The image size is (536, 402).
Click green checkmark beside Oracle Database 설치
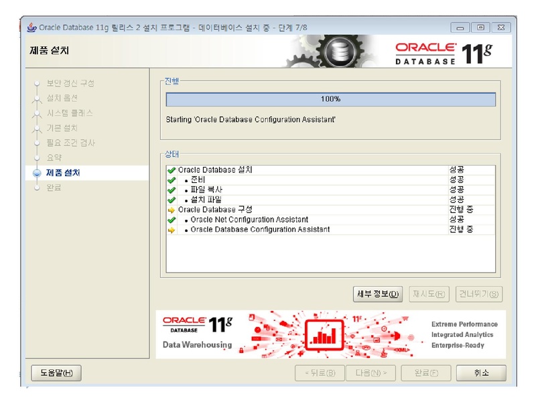[x=172, y=171]
